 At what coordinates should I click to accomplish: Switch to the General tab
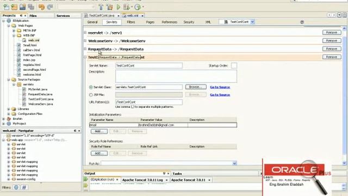[x=92, y=22]
